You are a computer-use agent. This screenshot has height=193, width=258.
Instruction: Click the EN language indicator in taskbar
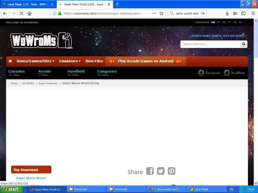[x=232, y=189]
